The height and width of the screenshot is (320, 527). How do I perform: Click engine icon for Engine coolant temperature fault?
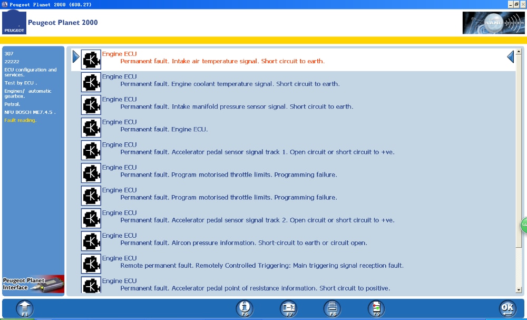tap(91, 82)
